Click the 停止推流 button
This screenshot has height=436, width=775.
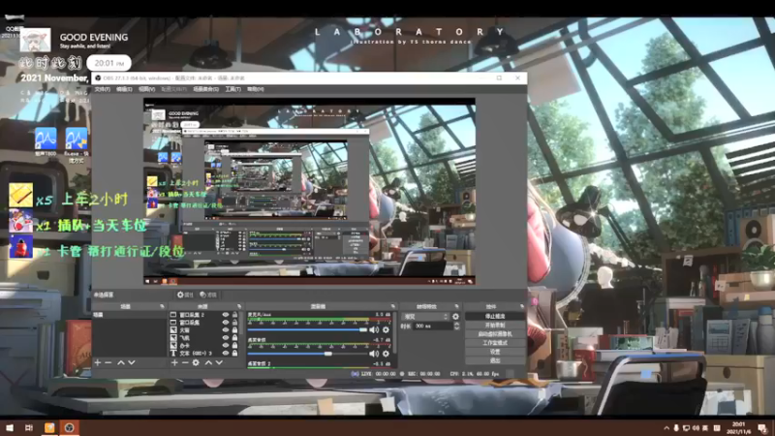(495, 317)
